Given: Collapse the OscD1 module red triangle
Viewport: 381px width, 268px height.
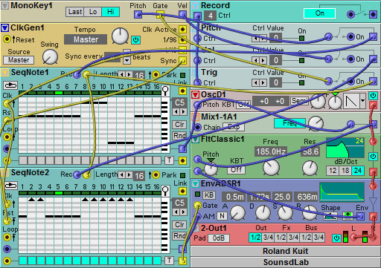Looking at the screenshot, I should click(x=196, y=94).
